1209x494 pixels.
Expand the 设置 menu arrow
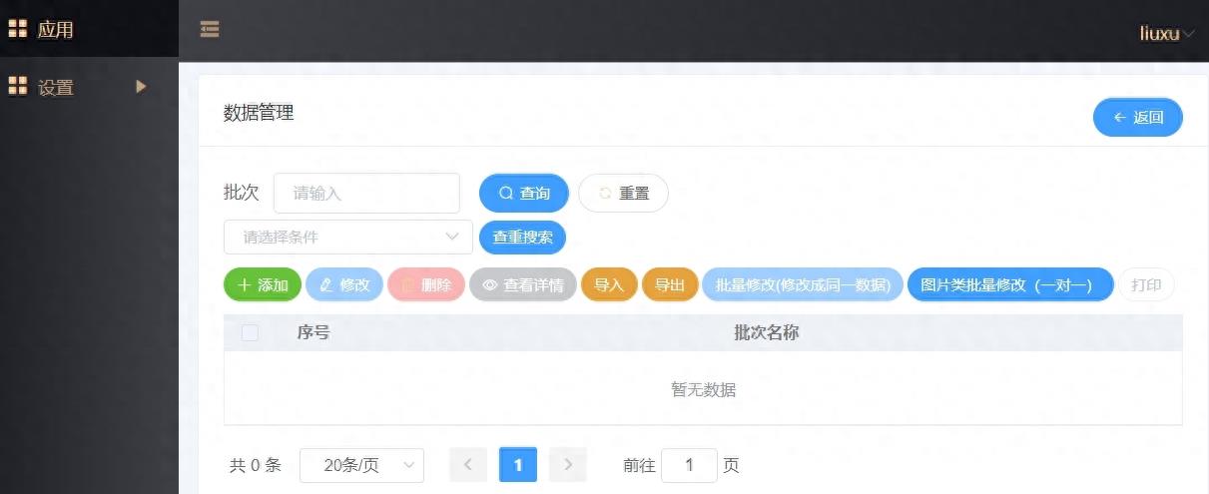(x=141, y=87)
